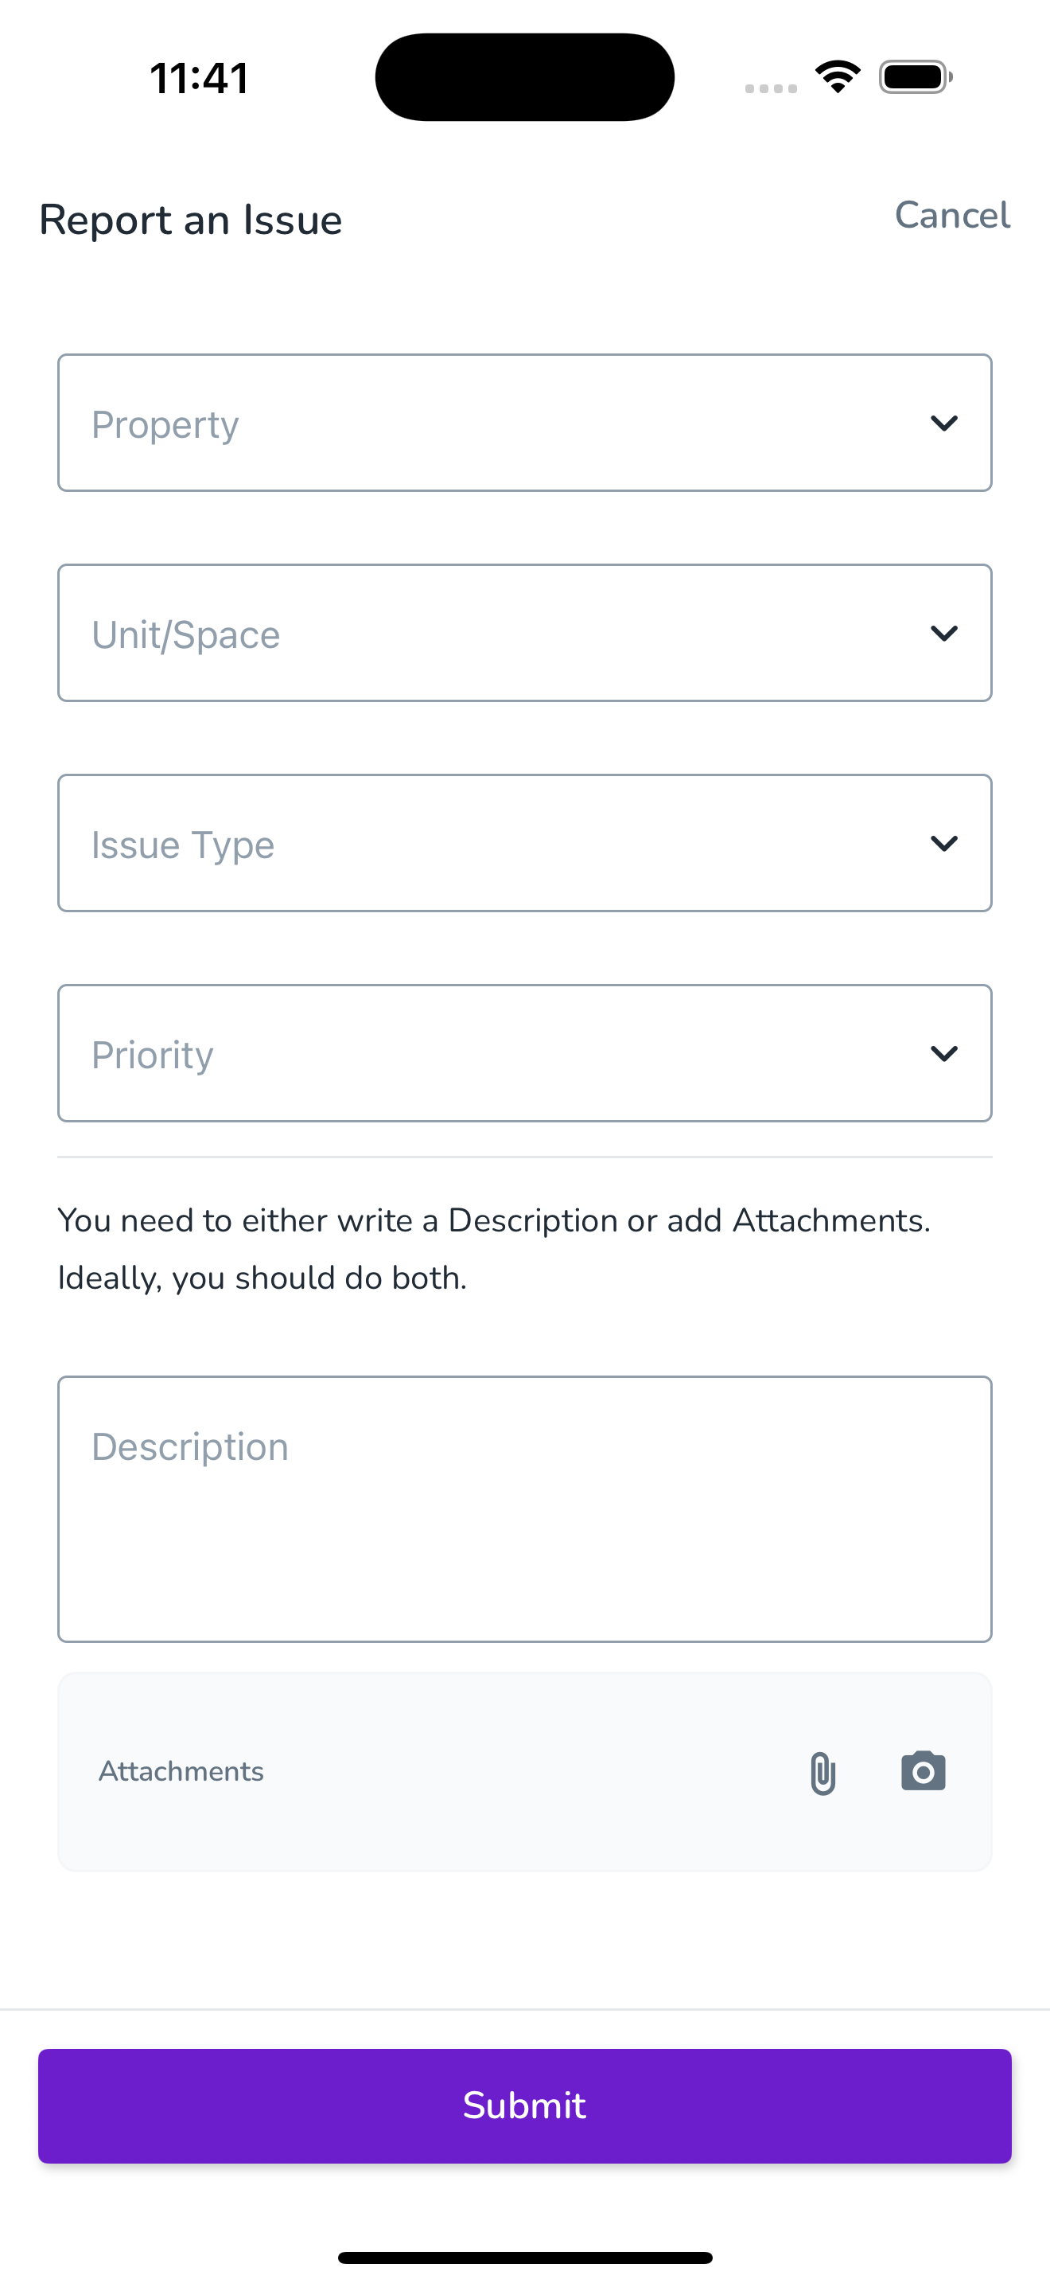Tap the 11:41 status bar clock
This screenshot has width=1050, height=2283.
pyautogui.click(x=199, y=78)
